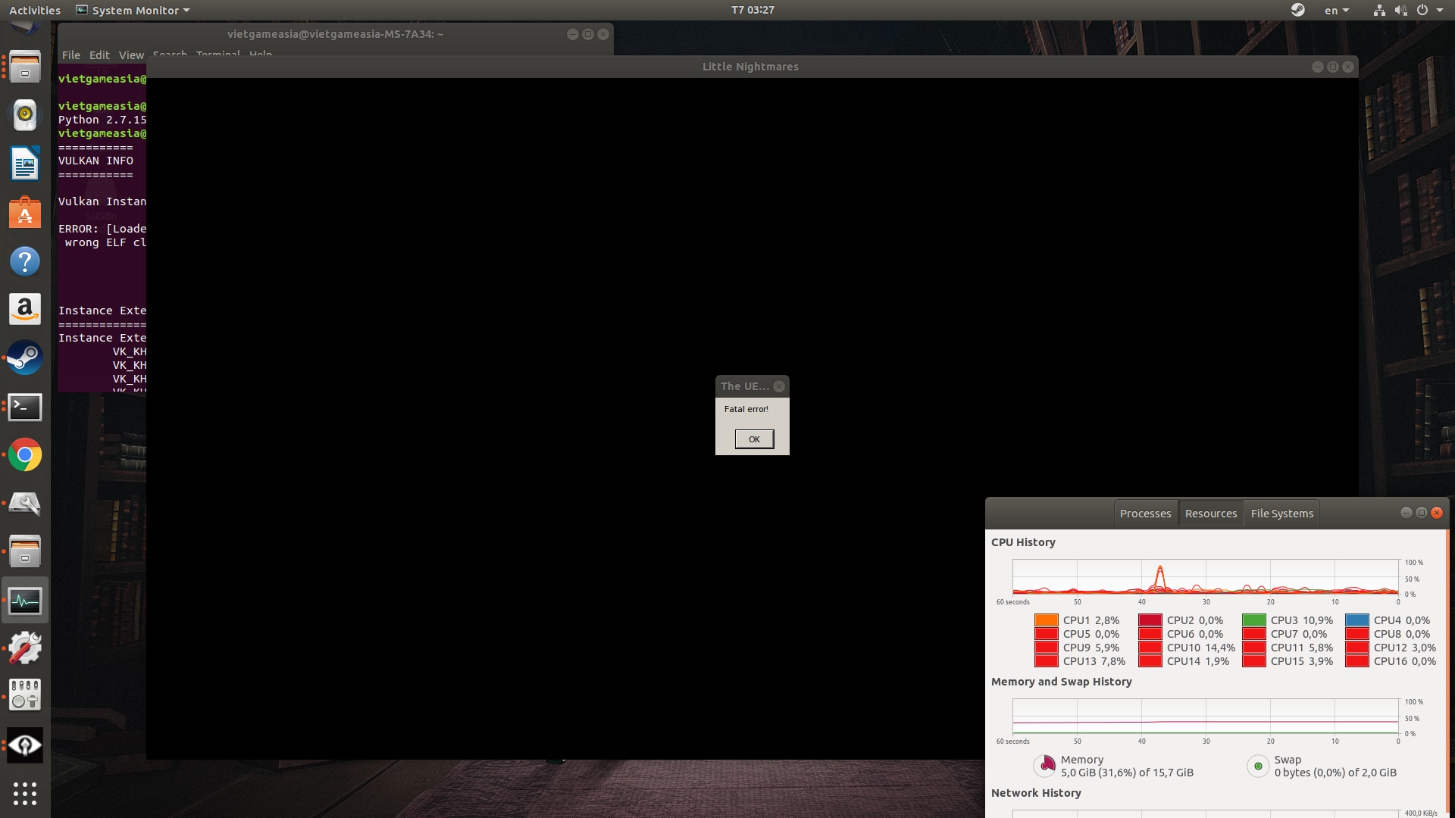Change the CPU3 green color swatch
The width and height of the screenshot is (1455, 818).
1254,620
